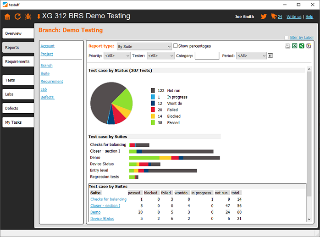
Task: Open the Device Status suite link
Action: (x=102, y=219)
